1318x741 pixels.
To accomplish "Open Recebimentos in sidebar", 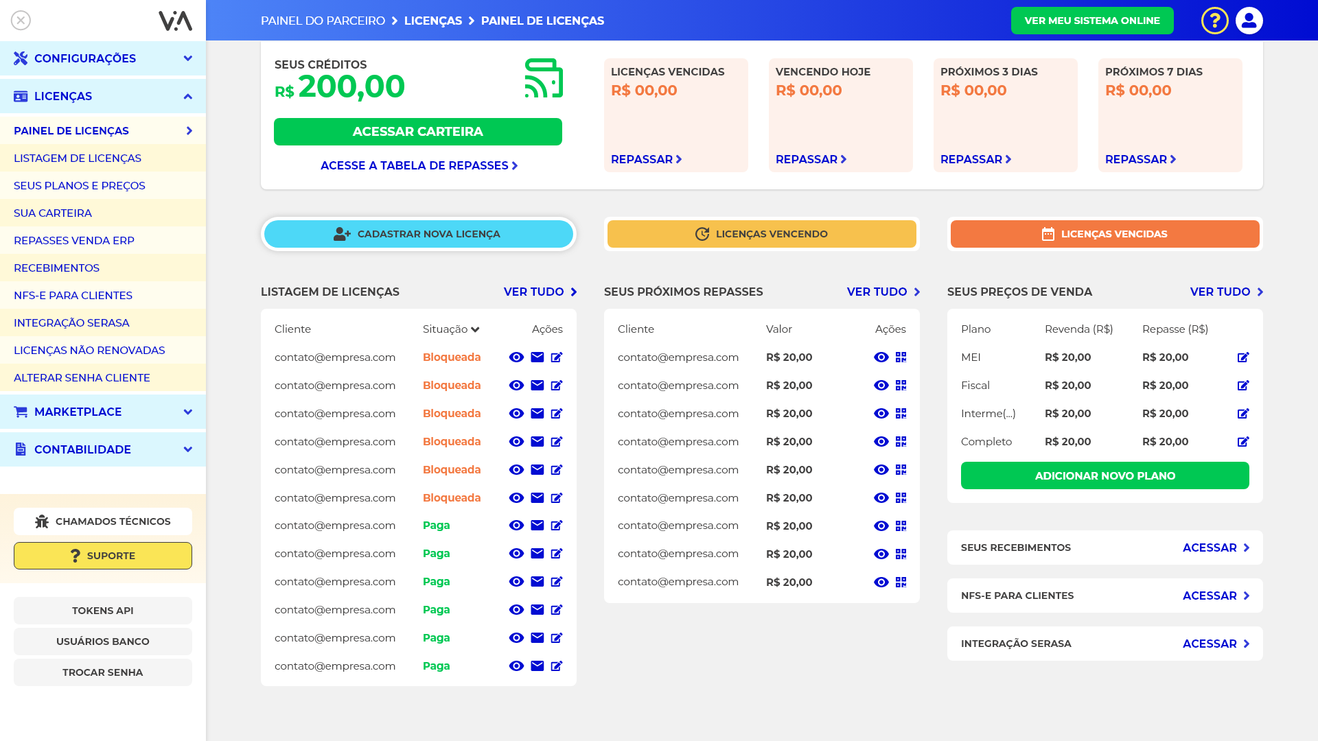I will pos(103,268).
